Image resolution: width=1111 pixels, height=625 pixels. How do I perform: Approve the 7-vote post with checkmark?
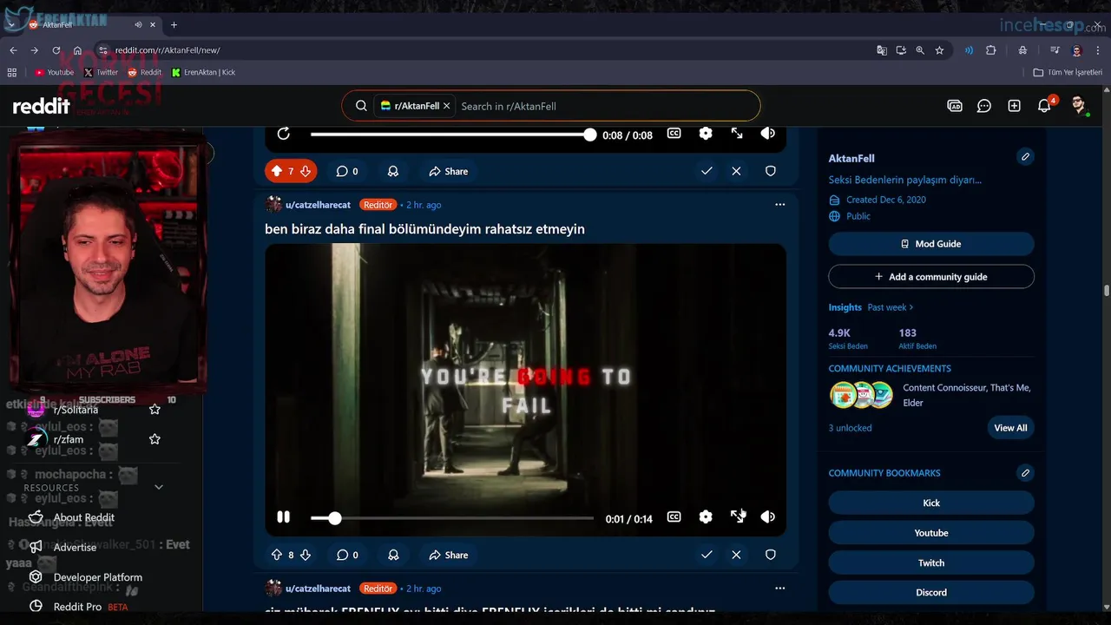pyautogui.click(x=707, y=171)
